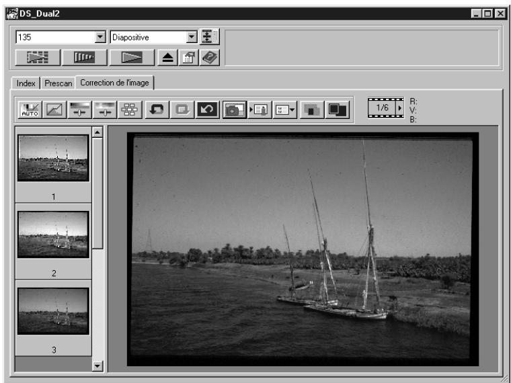Screen dimensions: 511x383
Task: Click the 1/6 film frame counter
Action: (382, 108)
